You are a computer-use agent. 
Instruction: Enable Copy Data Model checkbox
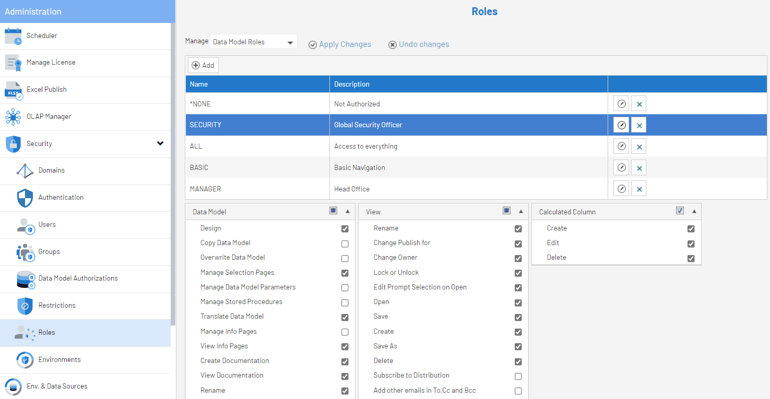pyautogui.click(x=345, y=244)
